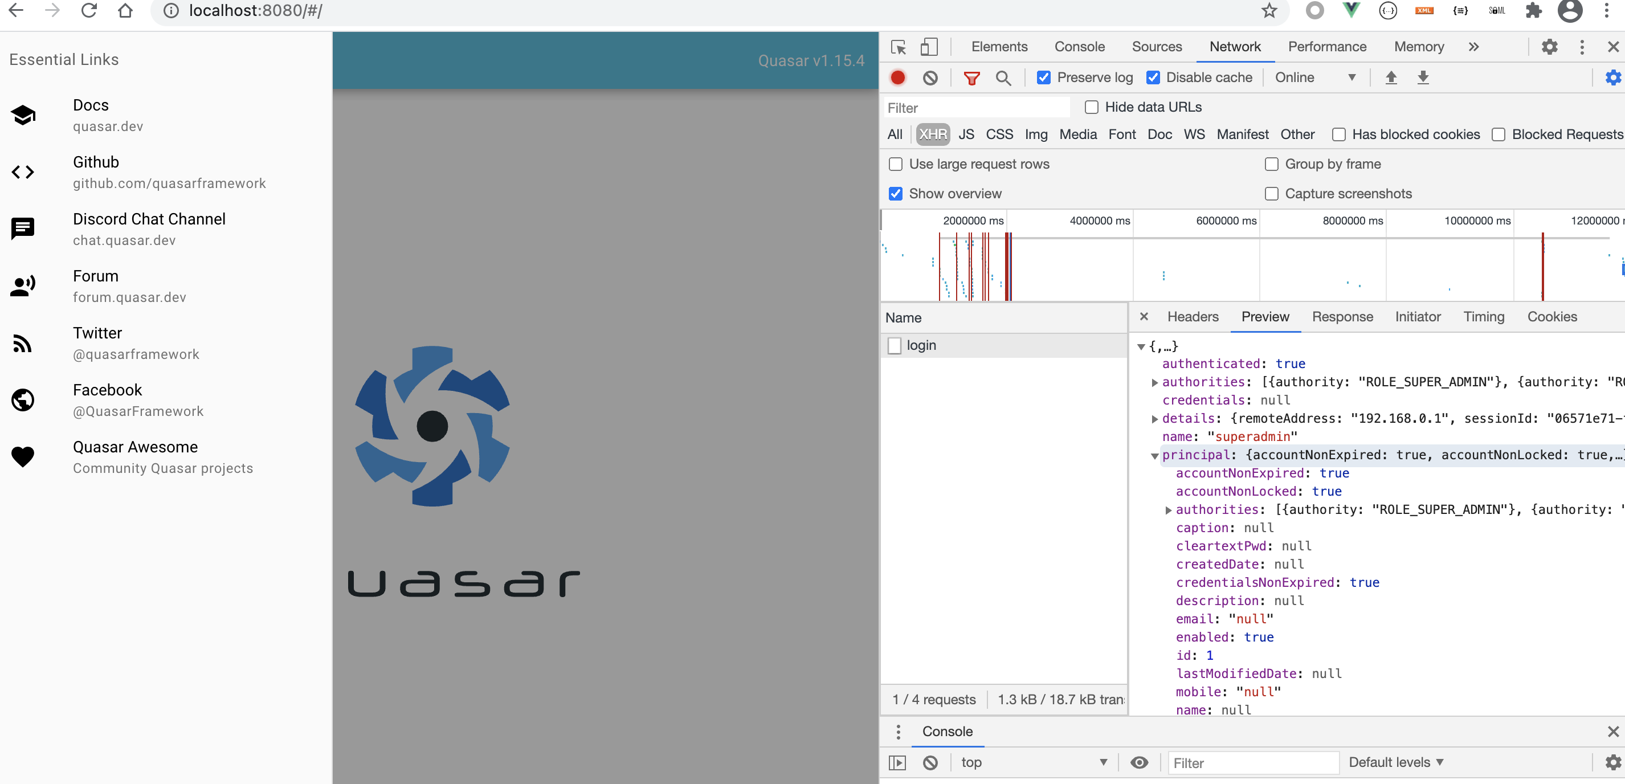Open the Online network throttle dropdown

coord(1316,77)
